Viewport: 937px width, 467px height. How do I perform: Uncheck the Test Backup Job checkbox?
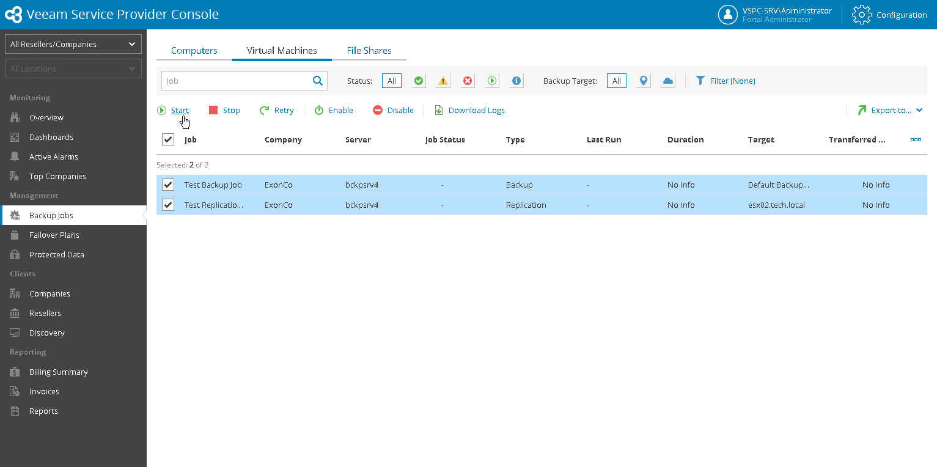point(168,185)
